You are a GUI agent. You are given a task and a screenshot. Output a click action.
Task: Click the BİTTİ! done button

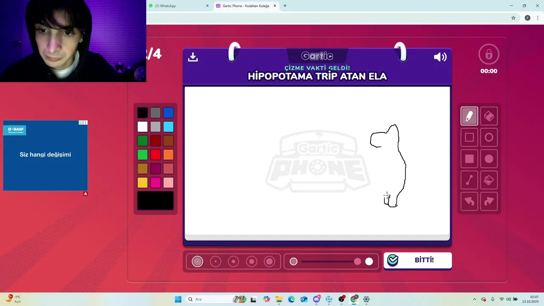tap(418, 260)
